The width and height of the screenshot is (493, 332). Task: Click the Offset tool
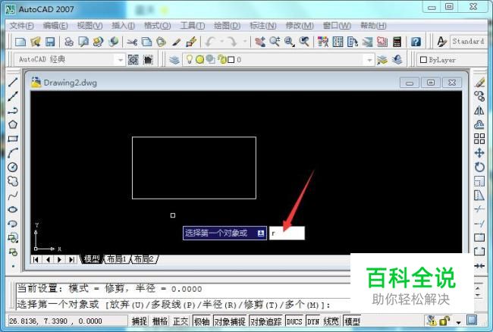pos(479,125)
